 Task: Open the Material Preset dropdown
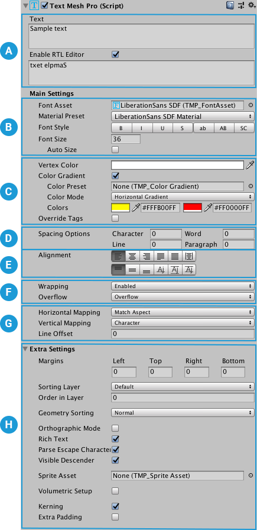tap(183, 117)
